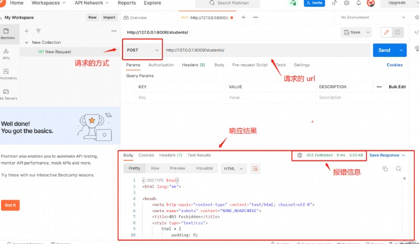
Task: Expand the Save Response menu
Action: click(x=387, y=155)
